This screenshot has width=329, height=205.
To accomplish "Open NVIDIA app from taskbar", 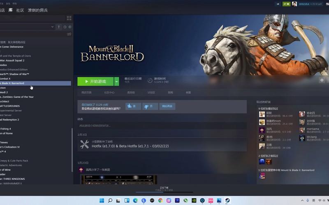I will coord(194,200).
